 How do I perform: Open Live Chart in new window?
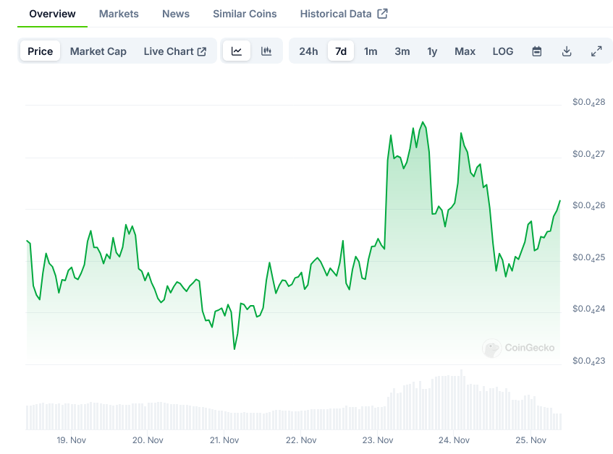[x=174, y=51]
